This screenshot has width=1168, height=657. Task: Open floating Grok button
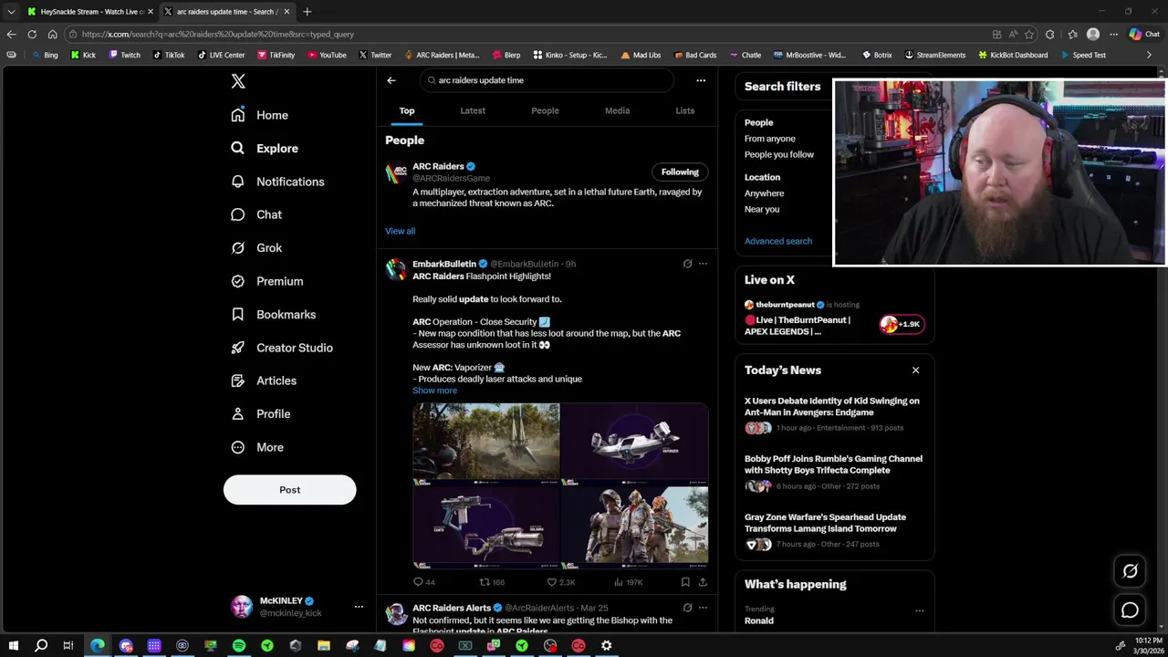(1130, 571)
